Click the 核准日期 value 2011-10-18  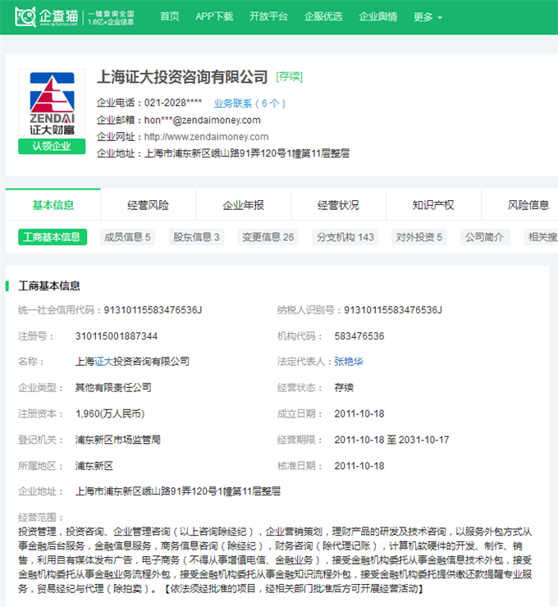click(x=359, y=466)
